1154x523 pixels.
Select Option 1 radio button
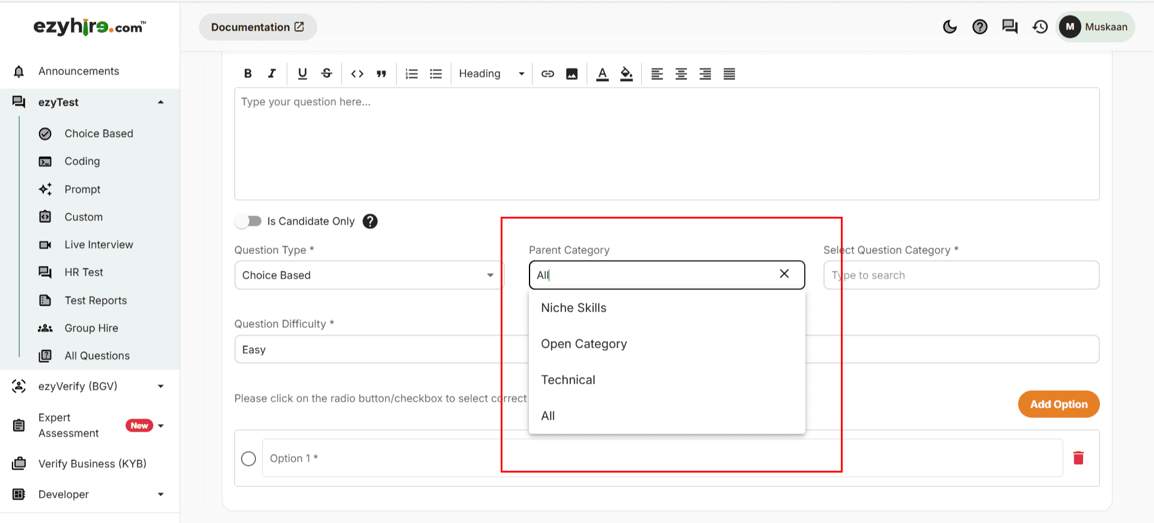click(x=248, y=459)
